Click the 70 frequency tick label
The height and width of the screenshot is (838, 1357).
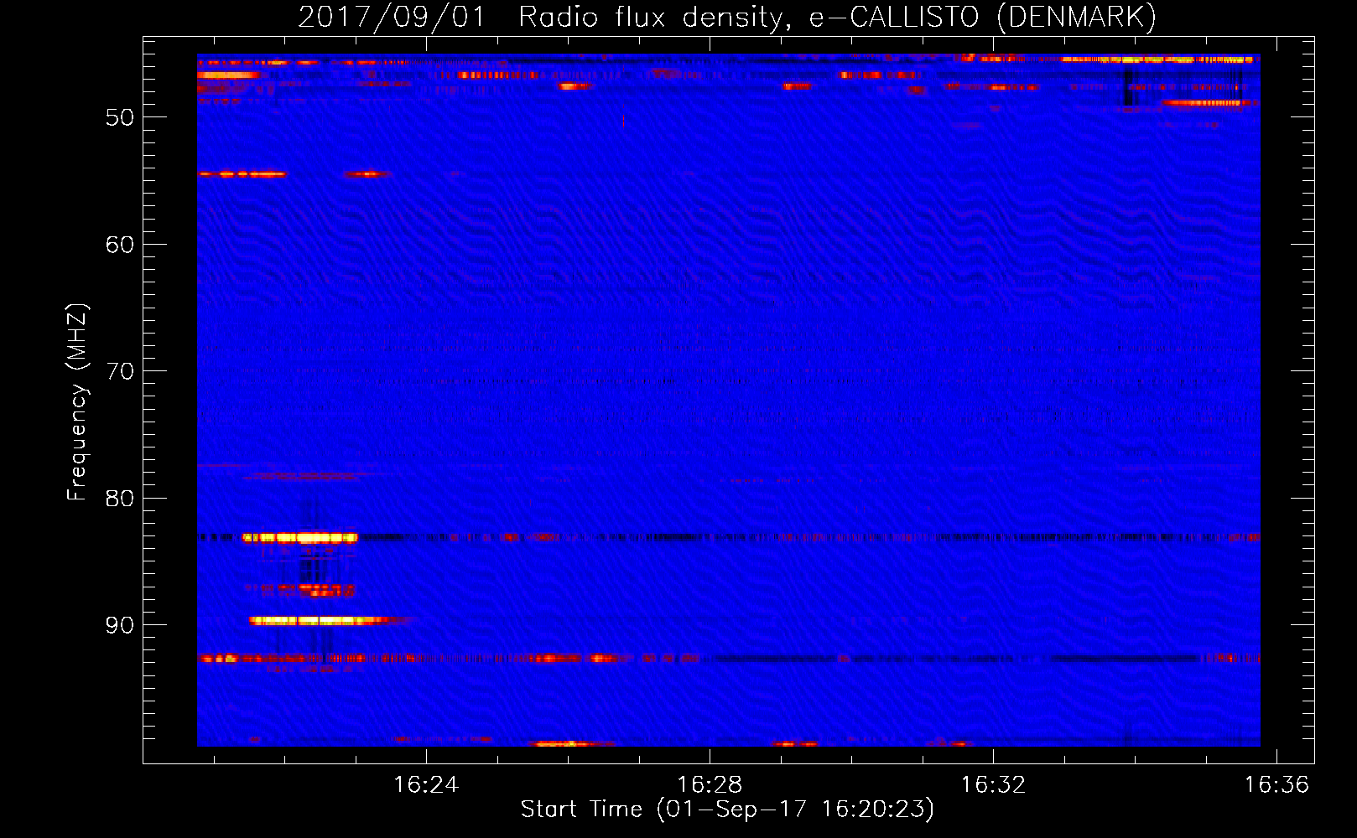[120, 371]
